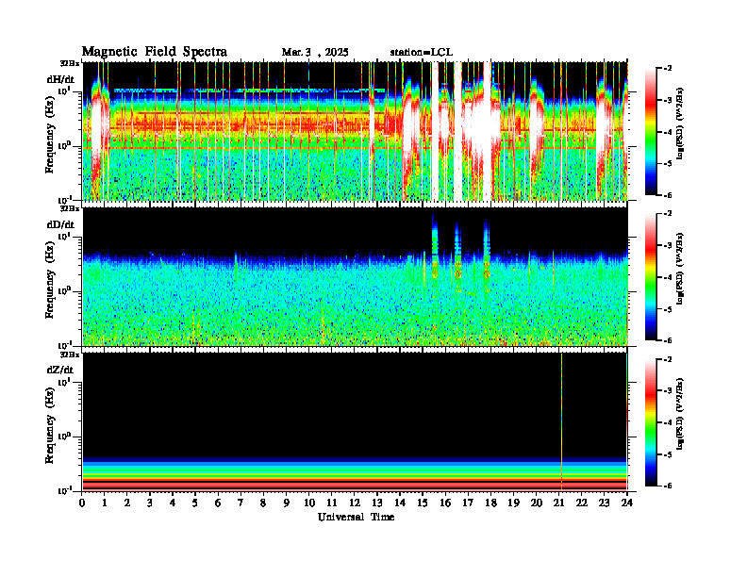Click the hour '11' tick label
This screenshot has width=747, height=577.
tap(332, 503)
